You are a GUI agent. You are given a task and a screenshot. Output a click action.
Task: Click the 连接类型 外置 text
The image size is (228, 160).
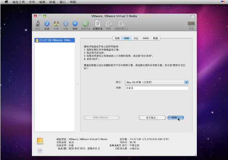click(65, 145)
